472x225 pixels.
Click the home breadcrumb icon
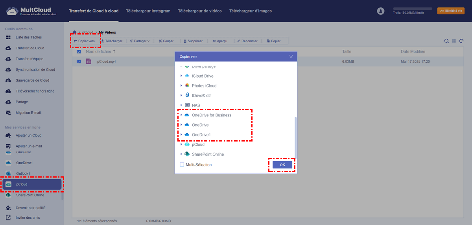click(74, 32)
